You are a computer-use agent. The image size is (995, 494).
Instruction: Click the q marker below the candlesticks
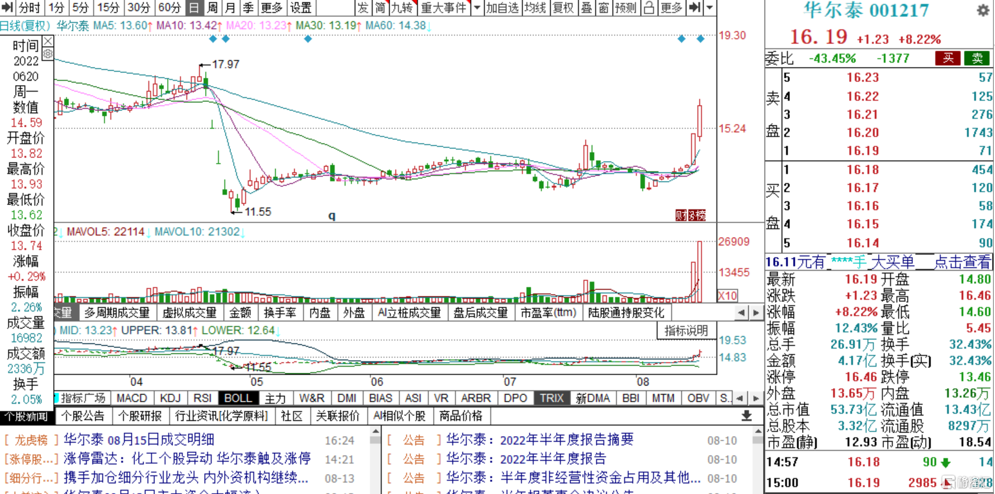[332, 215]
